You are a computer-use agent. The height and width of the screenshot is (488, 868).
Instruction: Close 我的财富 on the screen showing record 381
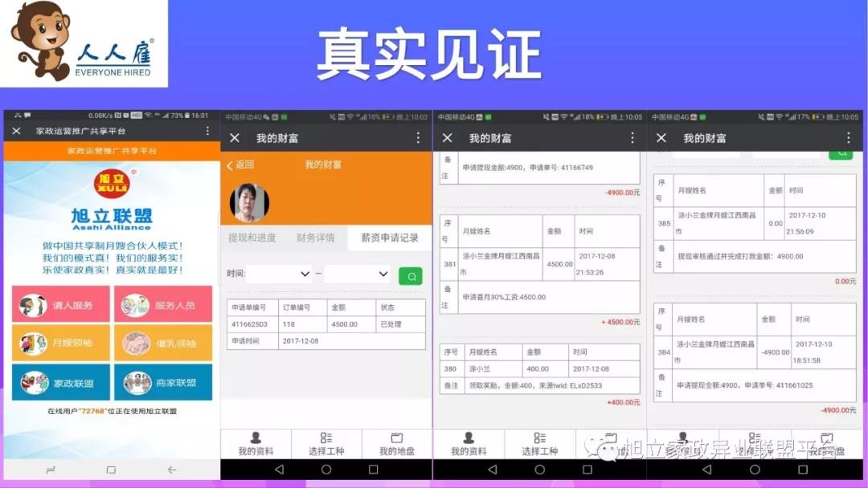(x=448, y=137)
